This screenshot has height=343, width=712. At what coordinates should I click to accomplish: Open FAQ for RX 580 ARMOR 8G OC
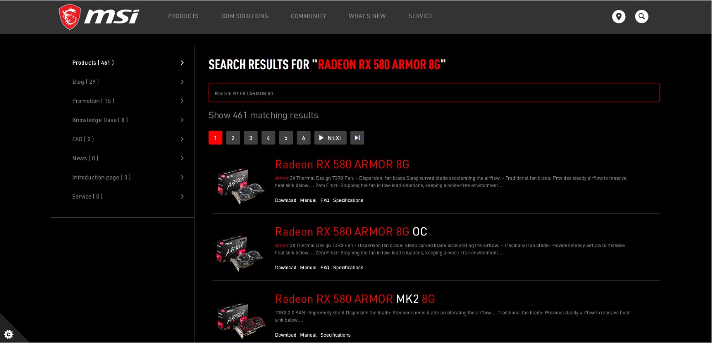click(325, 268)
